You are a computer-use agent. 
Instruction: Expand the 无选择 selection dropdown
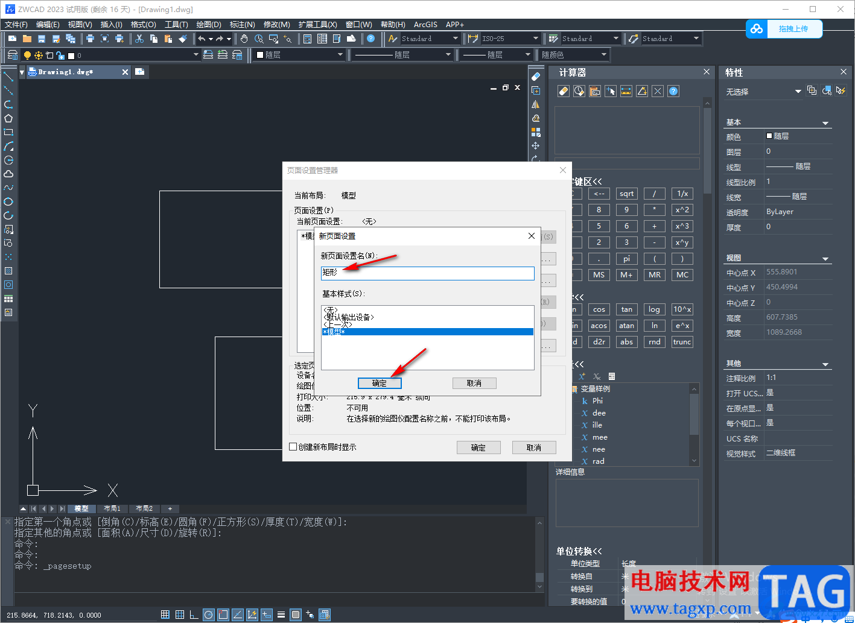click(798, 92)
